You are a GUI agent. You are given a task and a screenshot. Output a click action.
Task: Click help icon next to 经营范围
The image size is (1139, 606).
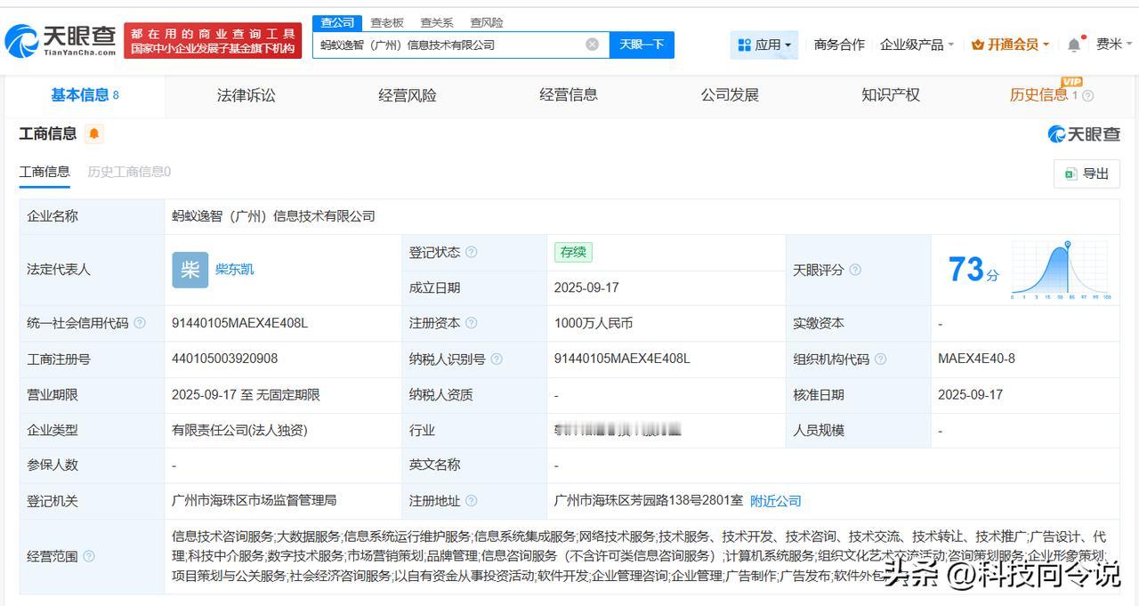tap(88, 556)
